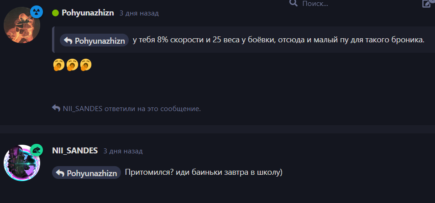Viewport: 435px width, 203px height.
Task: Click the last yawning emoji
Action: pyautogui.click(x=85, y=66)
